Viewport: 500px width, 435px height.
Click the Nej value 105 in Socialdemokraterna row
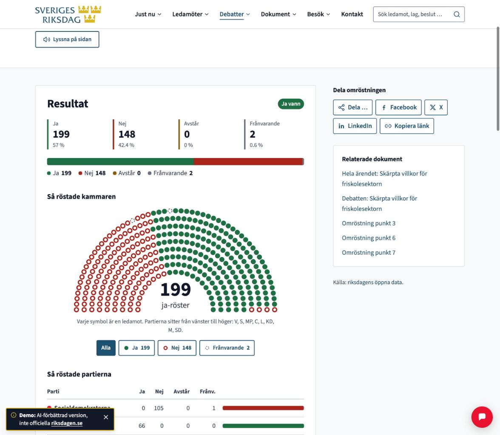tap(159, 408)
